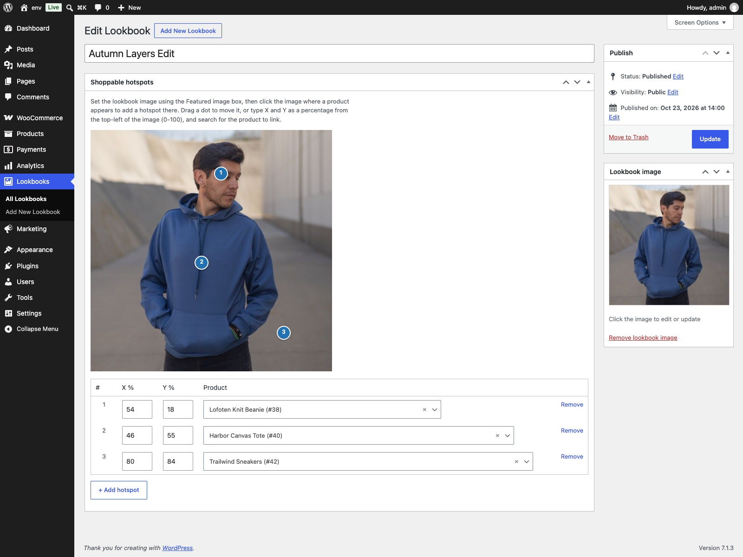This screenshot has width=743, height=557.
Task: Click the Add hotspot button
Action: click(x=119, y=490)
